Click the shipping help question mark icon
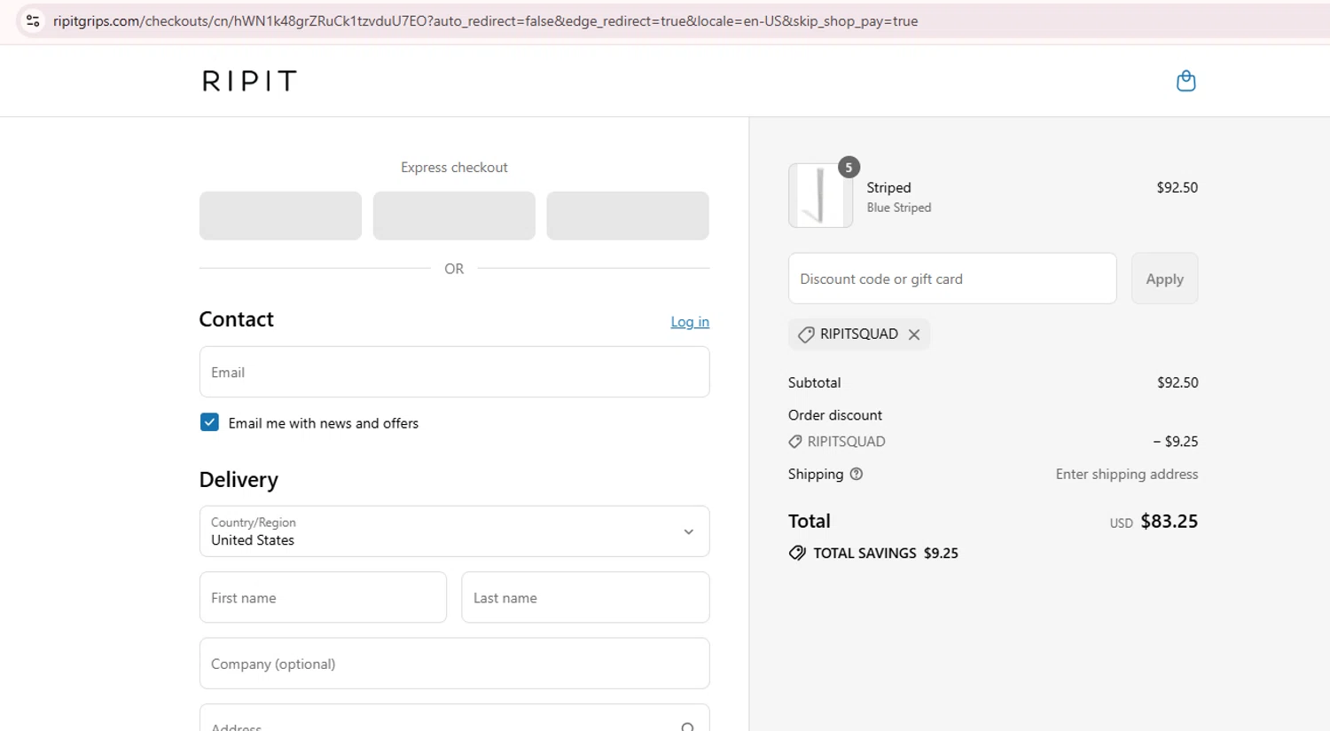This screenshot has width=1330, height=731. [x=857, y=474]
